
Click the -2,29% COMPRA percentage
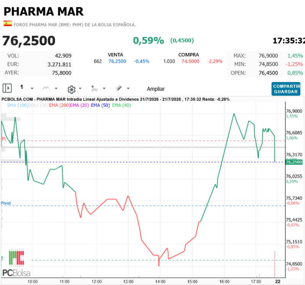215,62
